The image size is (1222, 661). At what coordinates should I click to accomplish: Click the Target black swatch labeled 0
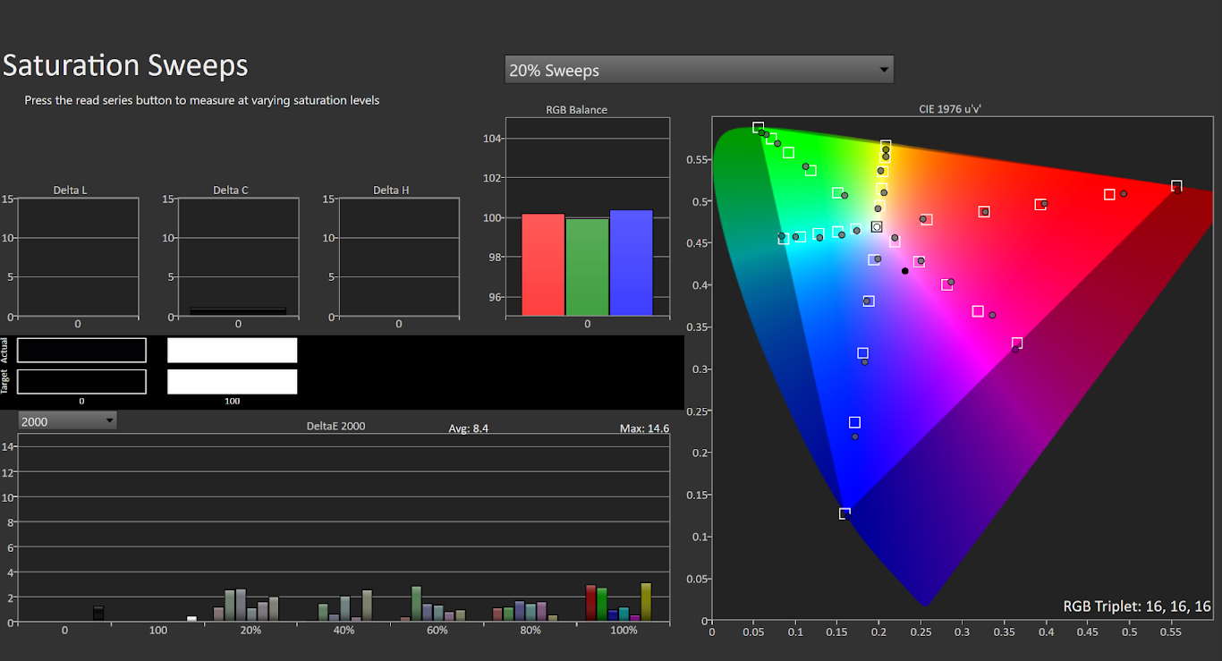coord(81,382)
